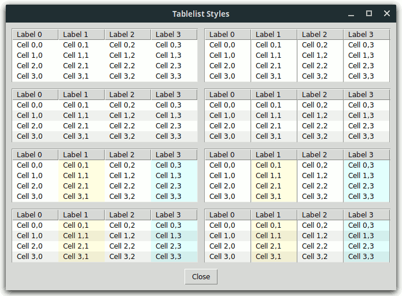402x296 pixels.
Task: Click the Tablelist Styles title bar
Action: point(201,14)
